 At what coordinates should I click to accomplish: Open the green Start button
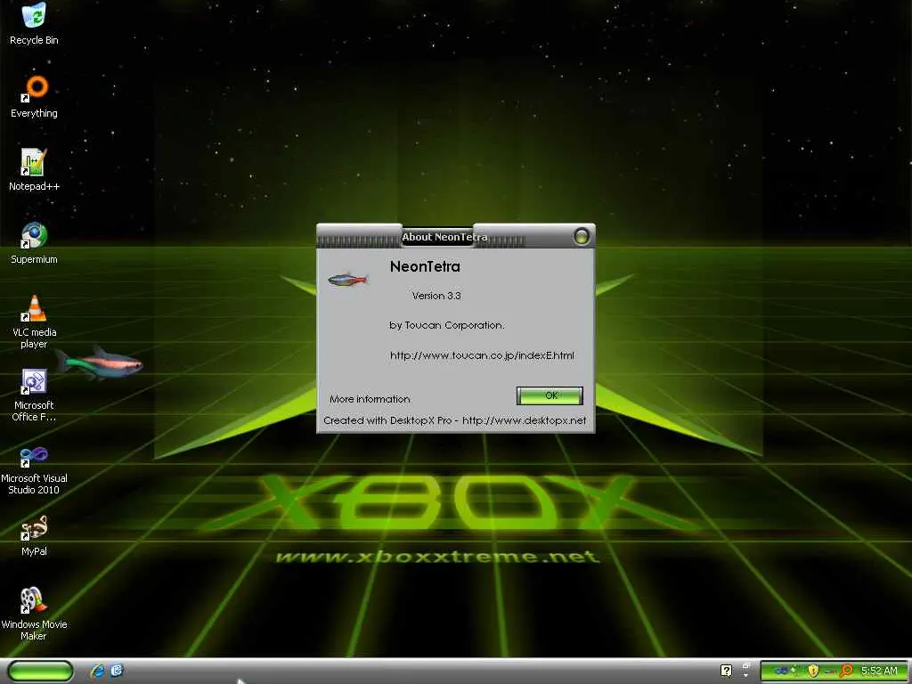40,672
